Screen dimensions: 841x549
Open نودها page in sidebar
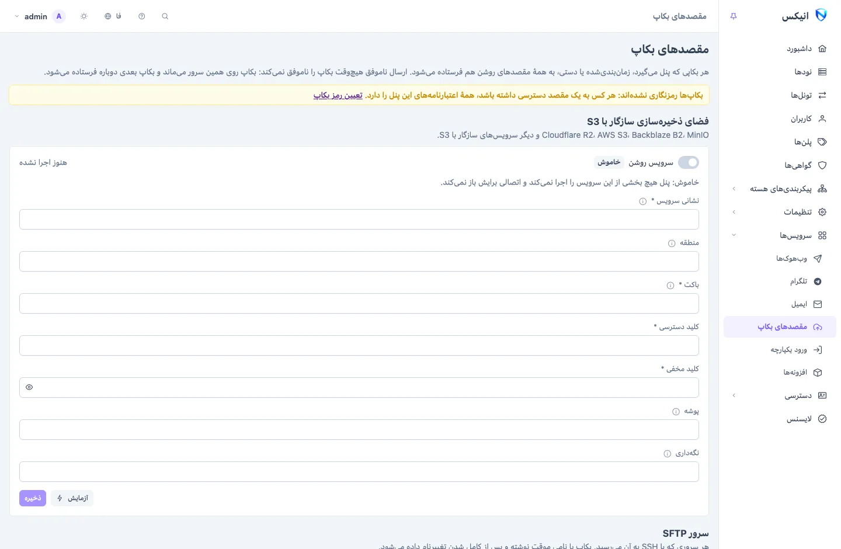[x=780, y=72]
